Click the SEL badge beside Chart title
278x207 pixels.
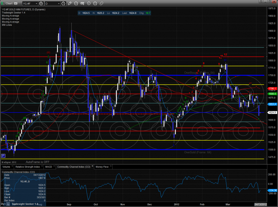tap(15, 4)
